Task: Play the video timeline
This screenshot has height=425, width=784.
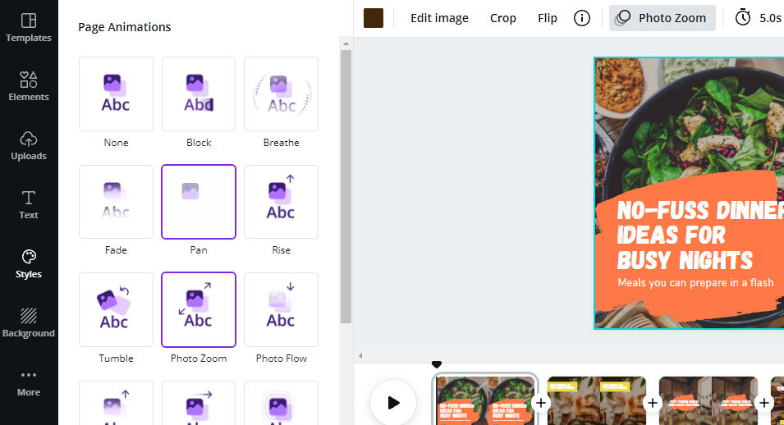Action: tap(393, 403)
